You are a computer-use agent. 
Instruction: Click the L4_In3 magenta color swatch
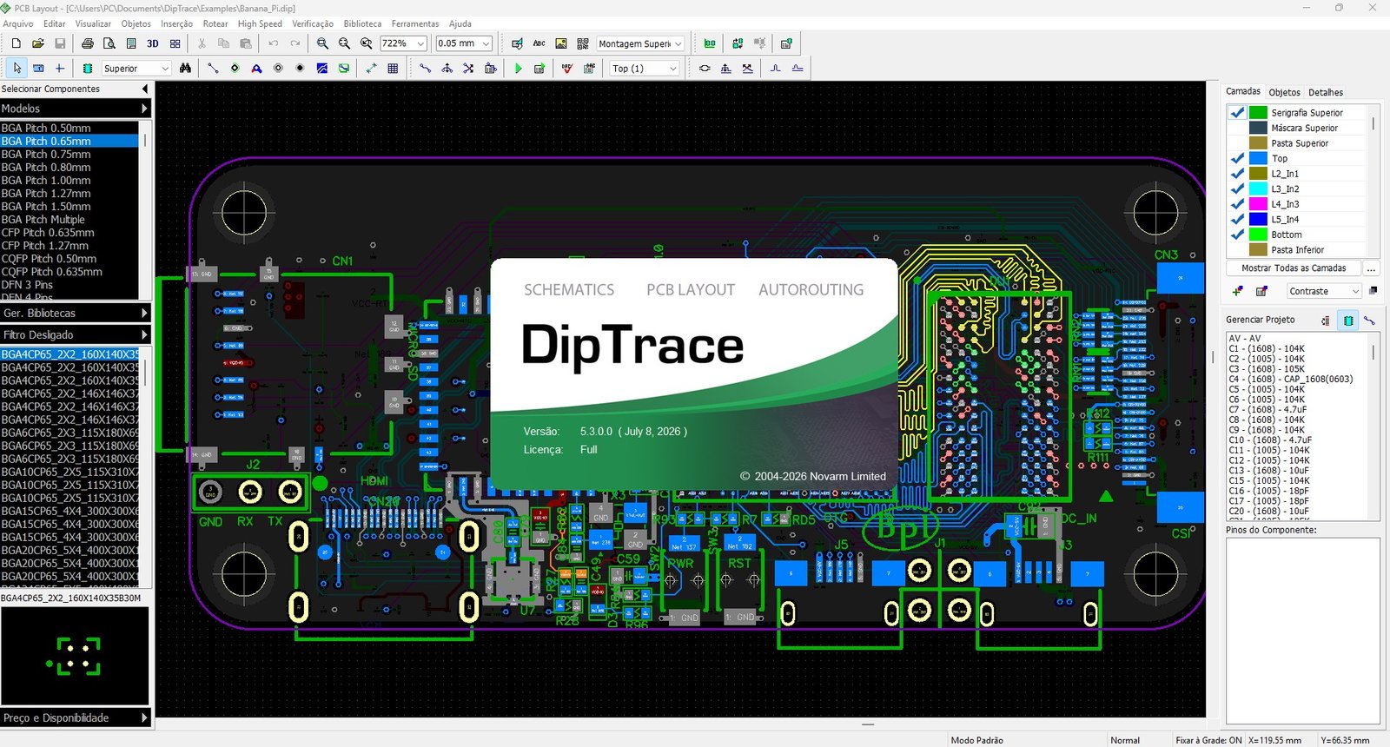tap(1258, 204)
